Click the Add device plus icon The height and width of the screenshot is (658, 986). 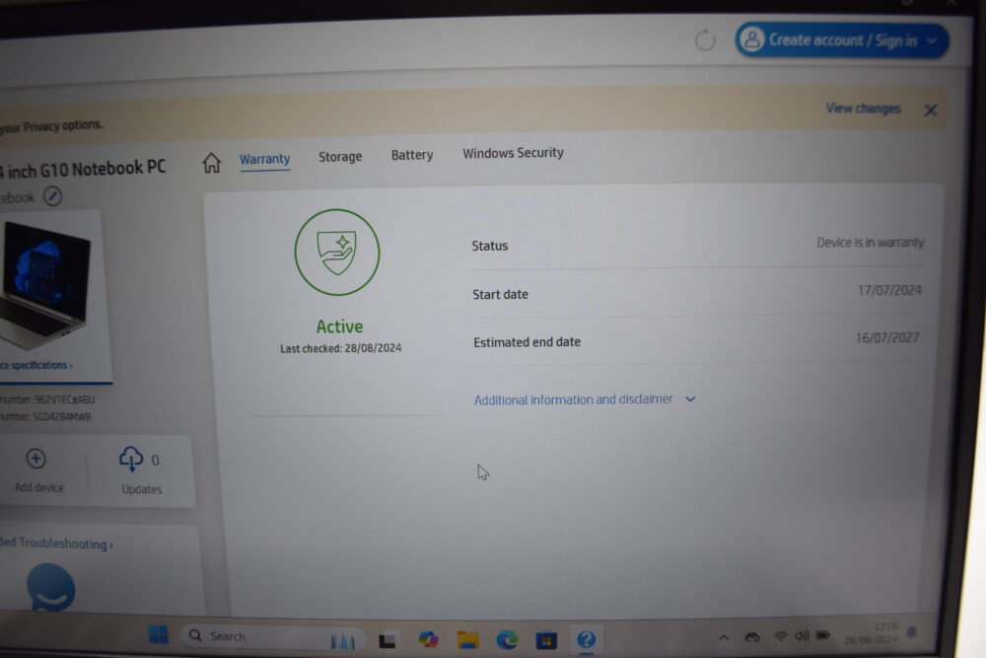click(x=35, y=459)
